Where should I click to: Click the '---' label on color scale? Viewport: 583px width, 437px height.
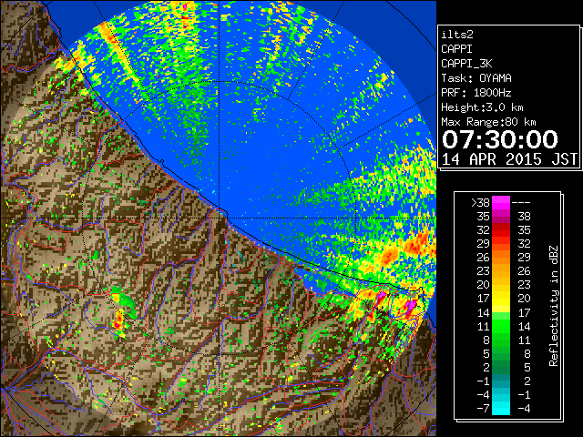(x=521, y=203)
